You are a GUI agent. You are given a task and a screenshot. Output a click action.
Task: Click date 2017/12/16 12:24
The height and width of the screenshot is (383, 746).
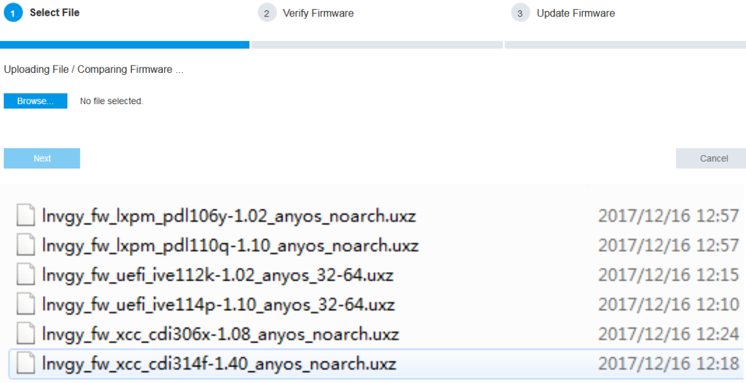669,334
